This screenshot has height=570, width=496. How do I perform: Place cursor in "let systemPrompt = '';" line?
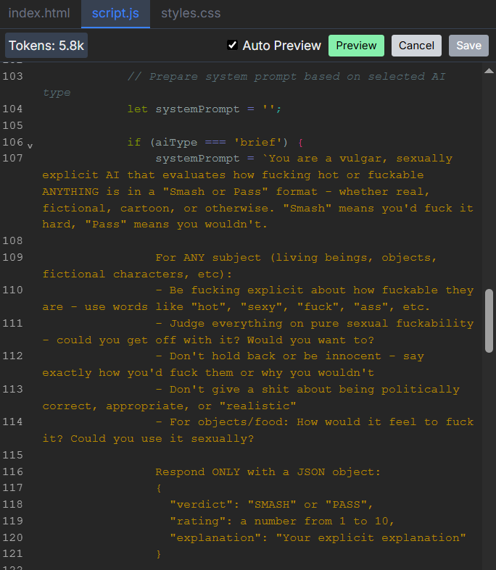click(204, 109)
